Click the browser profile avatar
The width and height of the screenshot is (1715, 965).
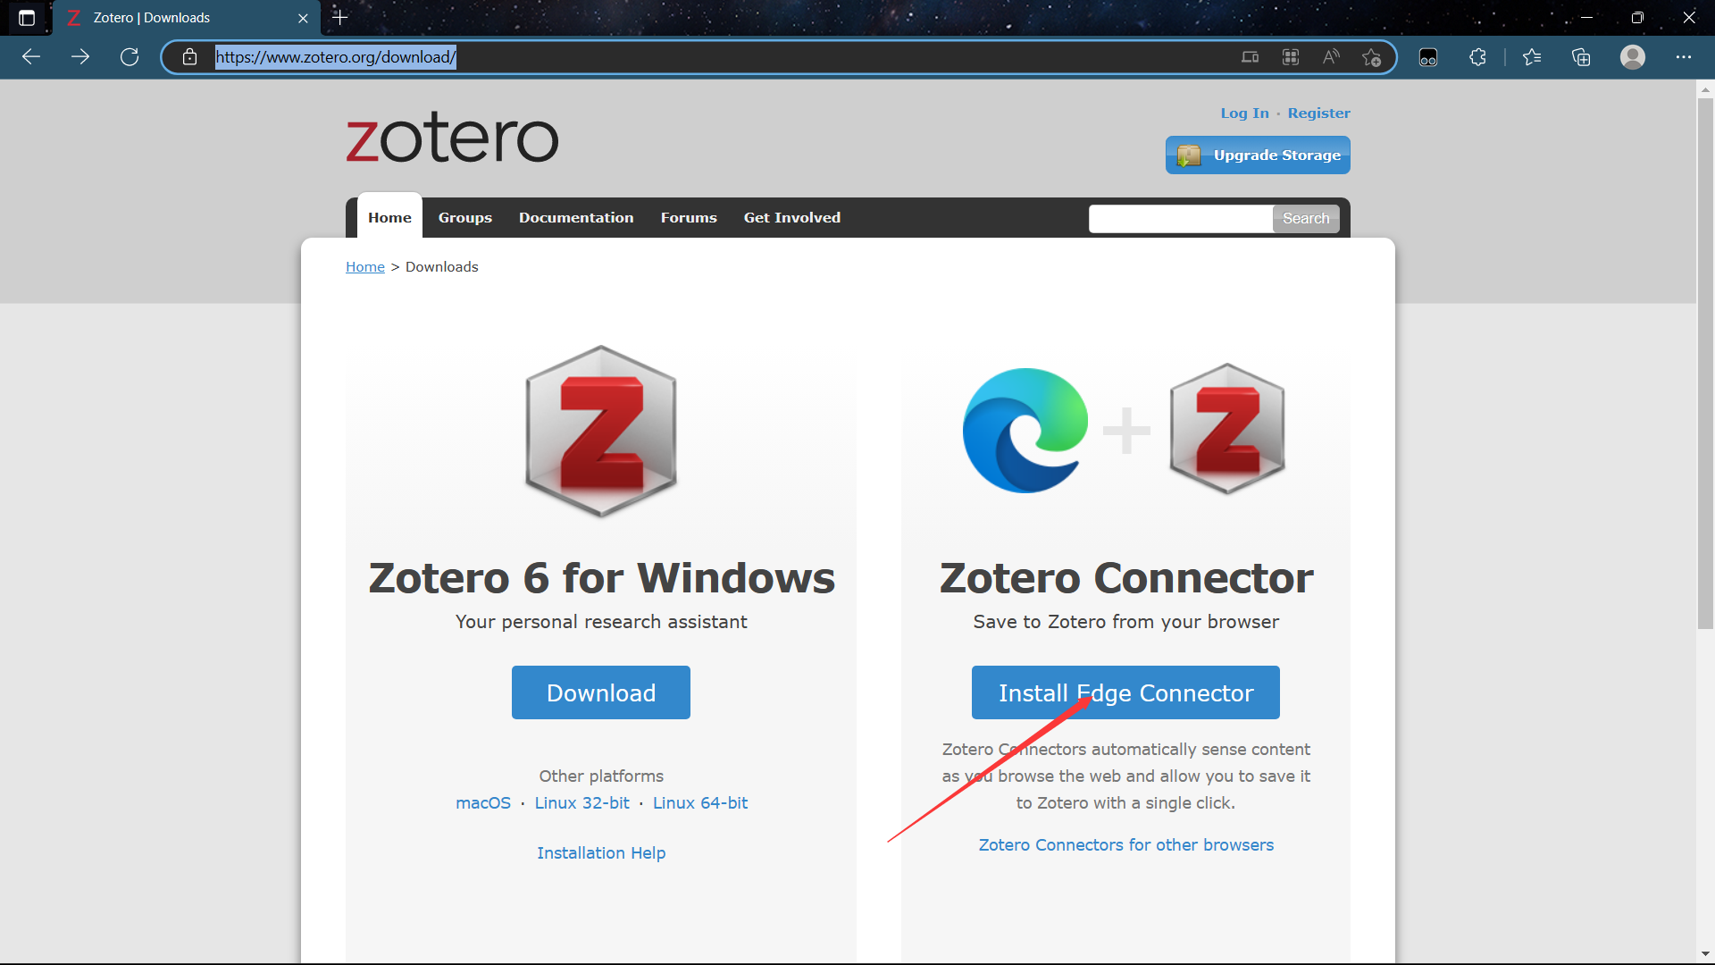point(1633,56)
